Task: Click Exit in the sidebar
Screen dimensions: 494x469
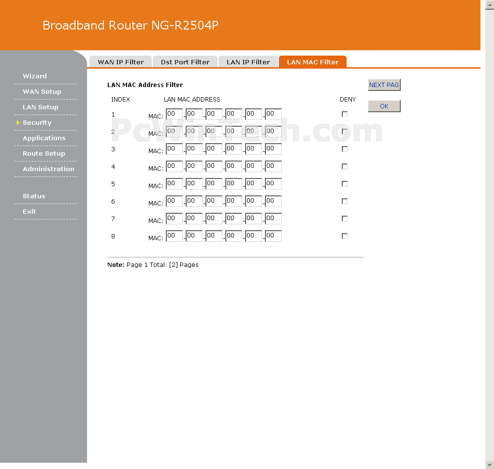Action: pos(29,211)
